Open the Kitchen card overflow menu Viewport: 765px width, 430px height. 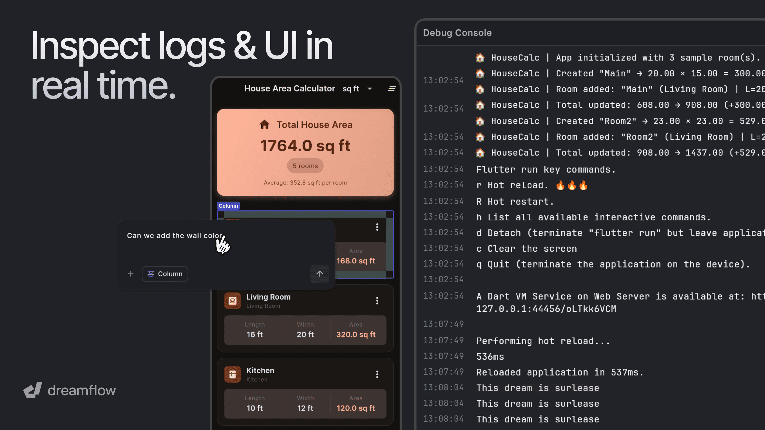tap(377, 374)
